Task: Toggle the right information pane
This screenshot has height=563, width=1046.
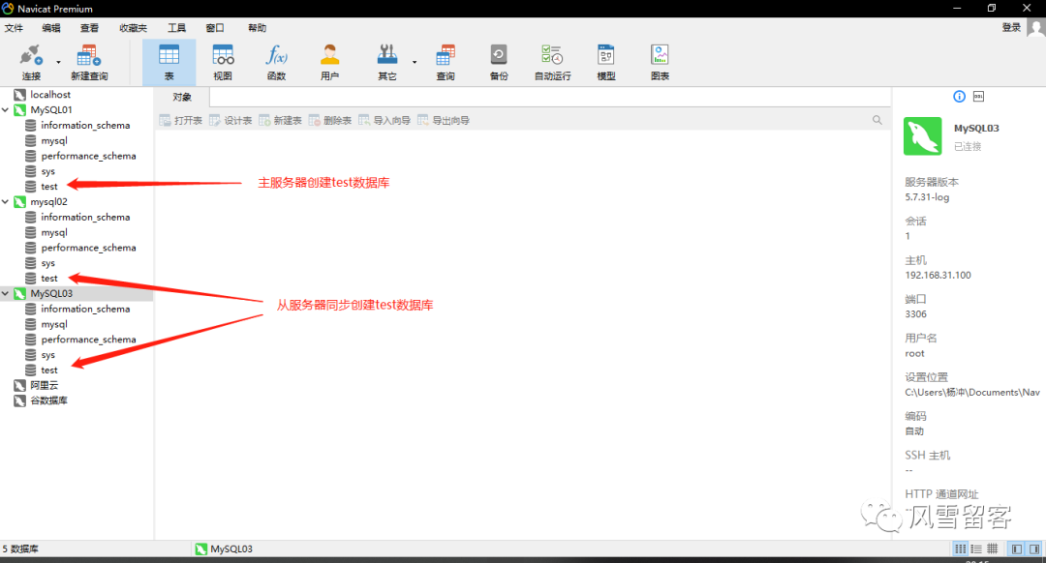Action: [1034, 549]
